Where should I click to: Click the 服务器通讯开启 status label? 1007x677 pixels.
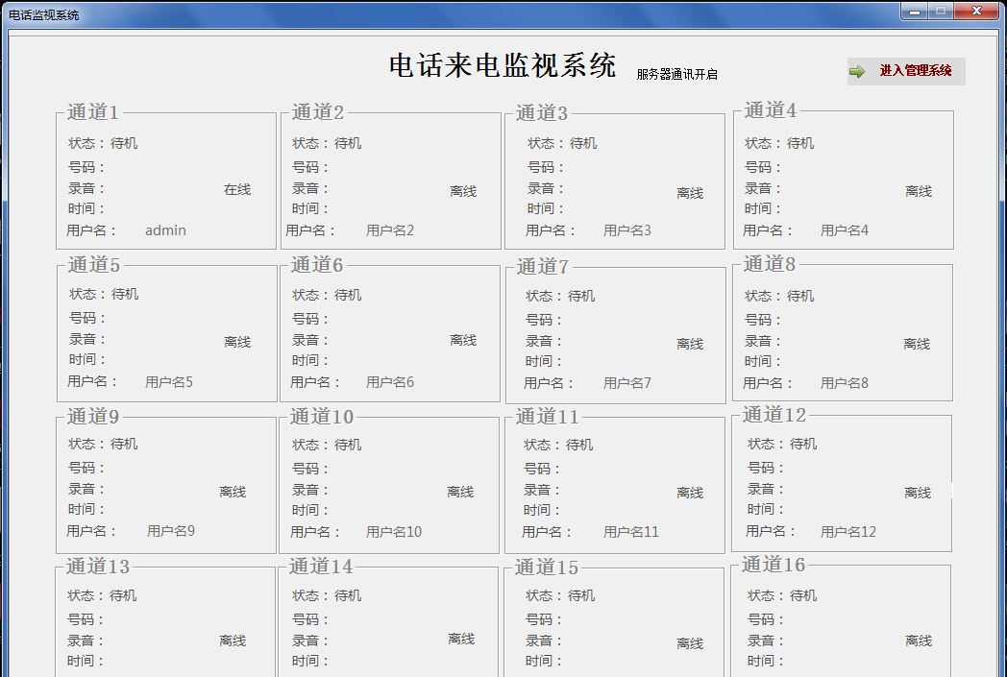676,74
